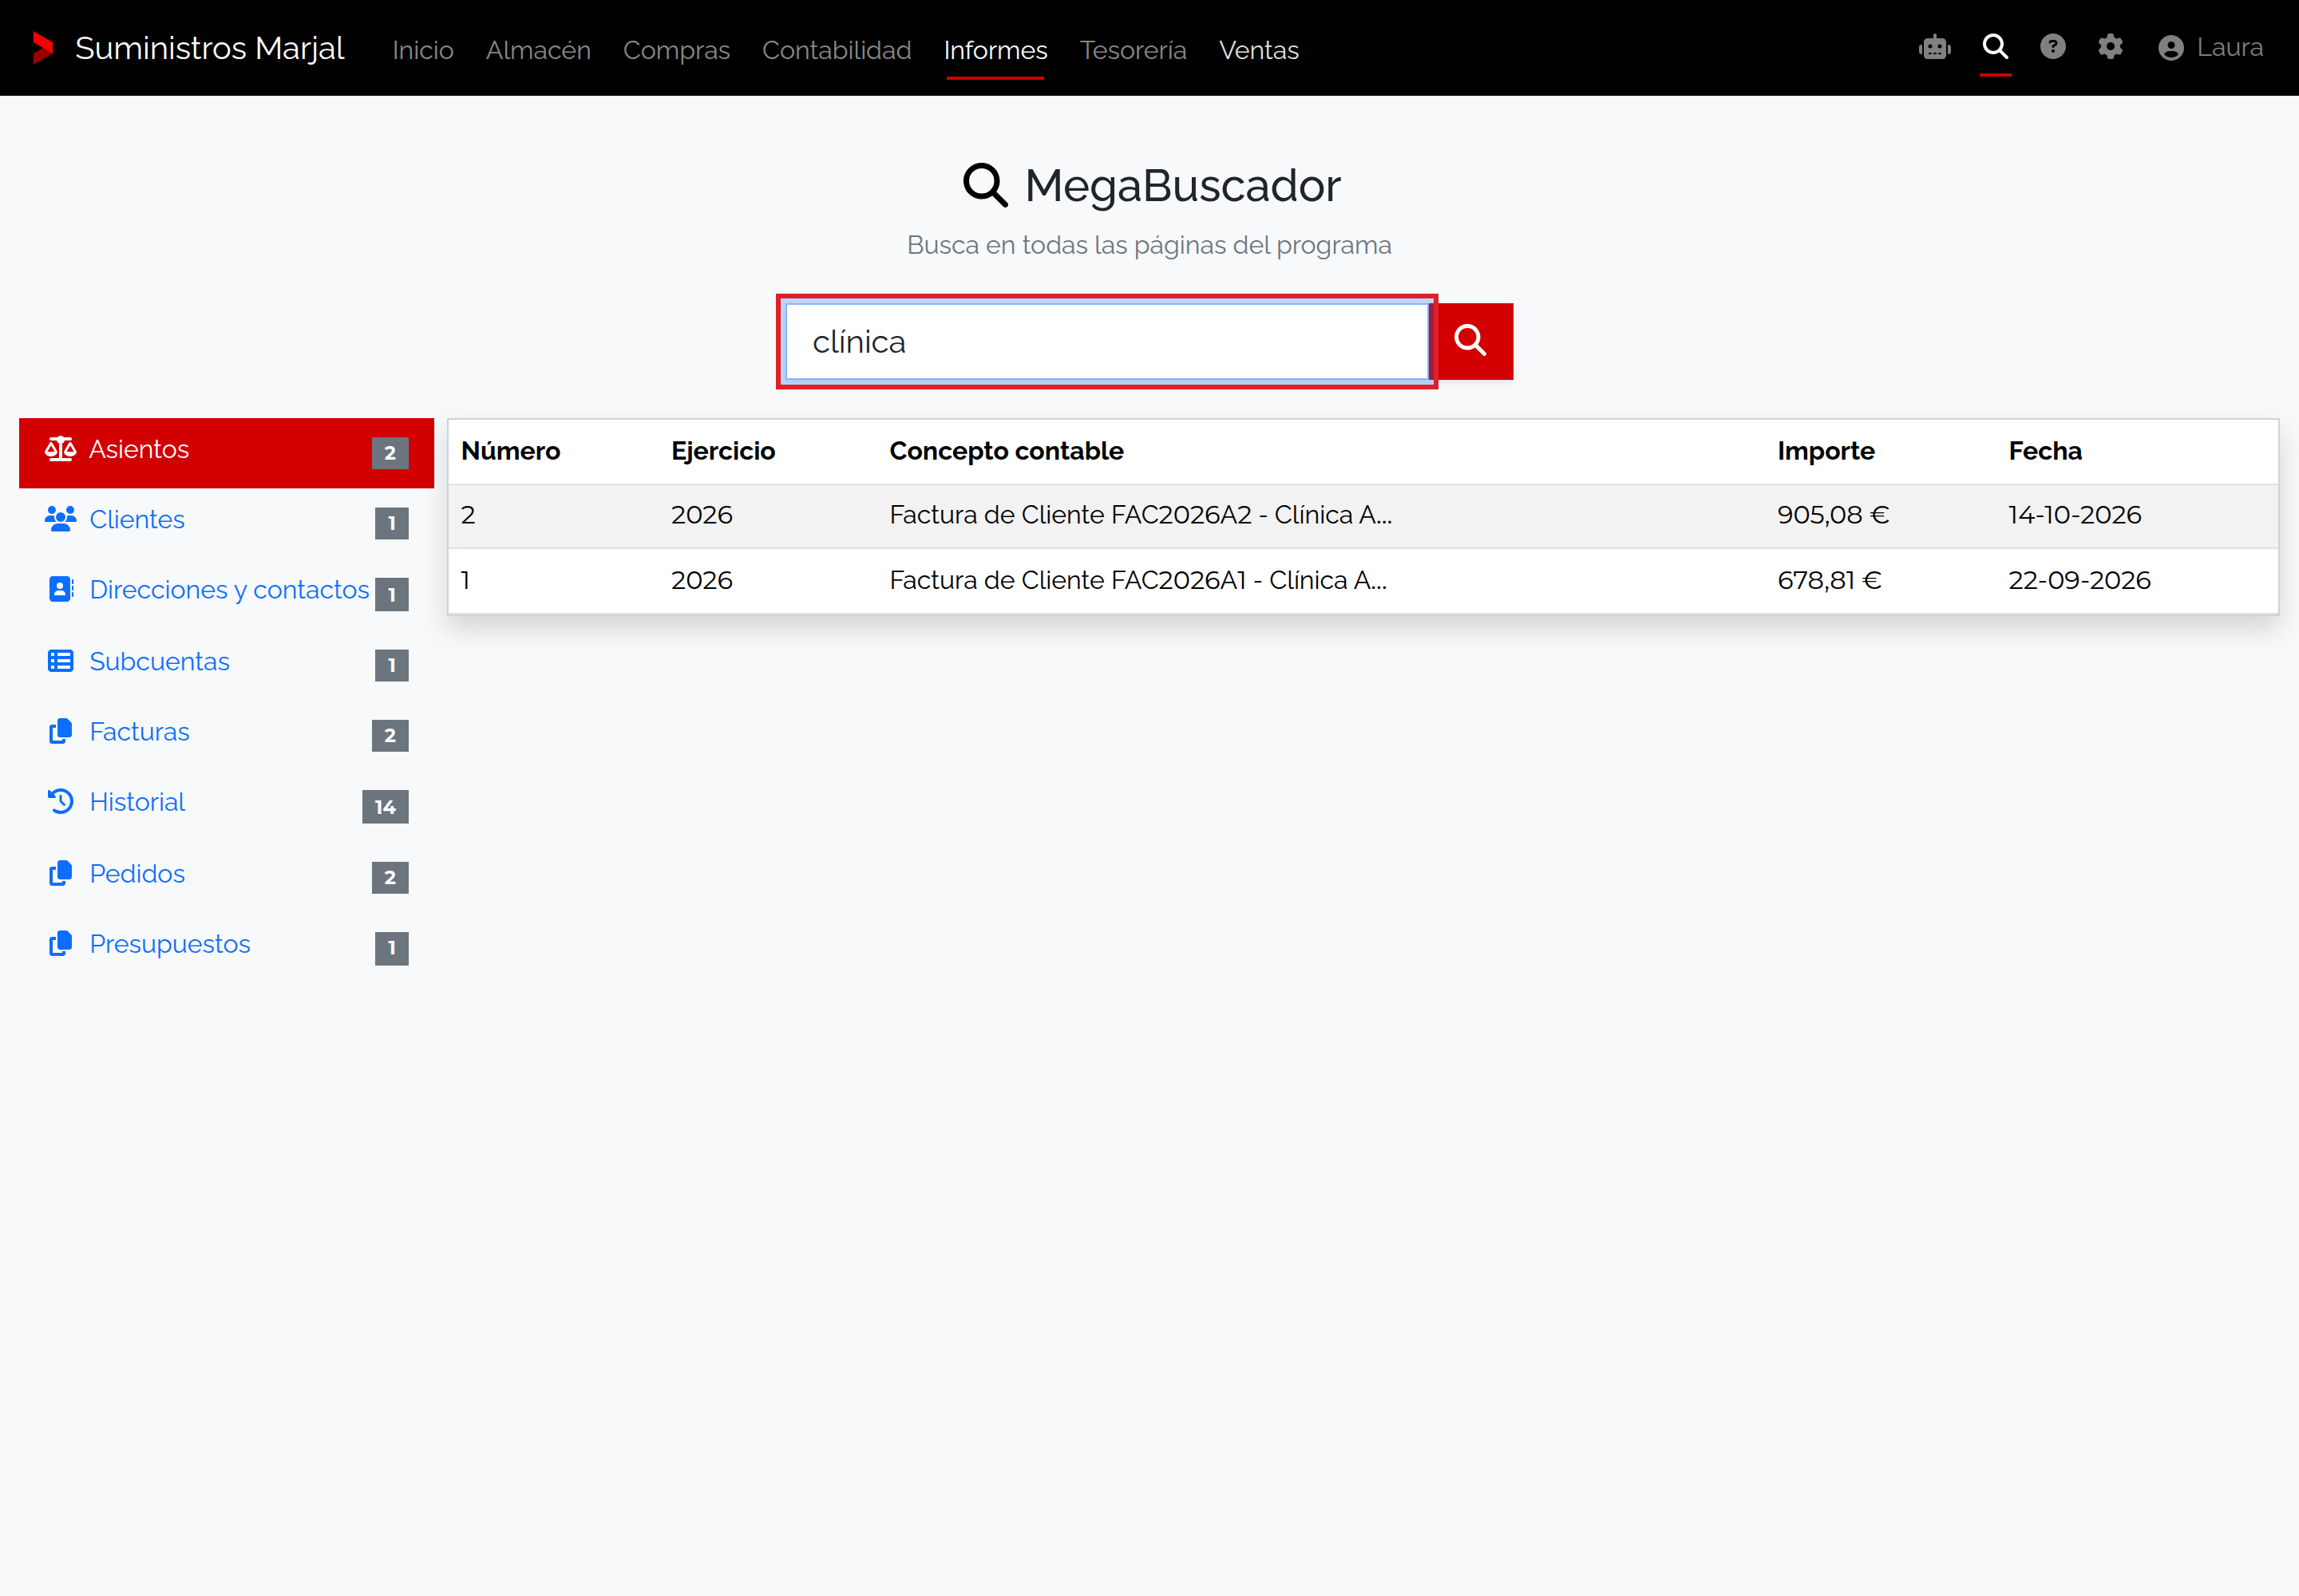Click the Concepto contable column header
2299x1596 pixels.
(x=1006, y=451)
